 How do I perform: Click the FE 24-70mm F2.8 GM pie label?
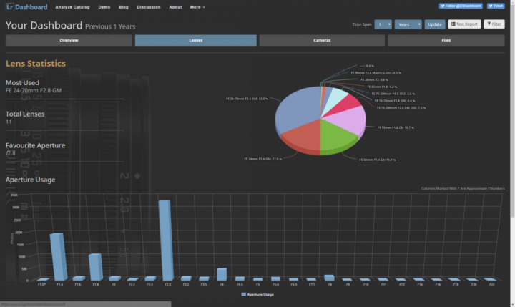(247, 99)
